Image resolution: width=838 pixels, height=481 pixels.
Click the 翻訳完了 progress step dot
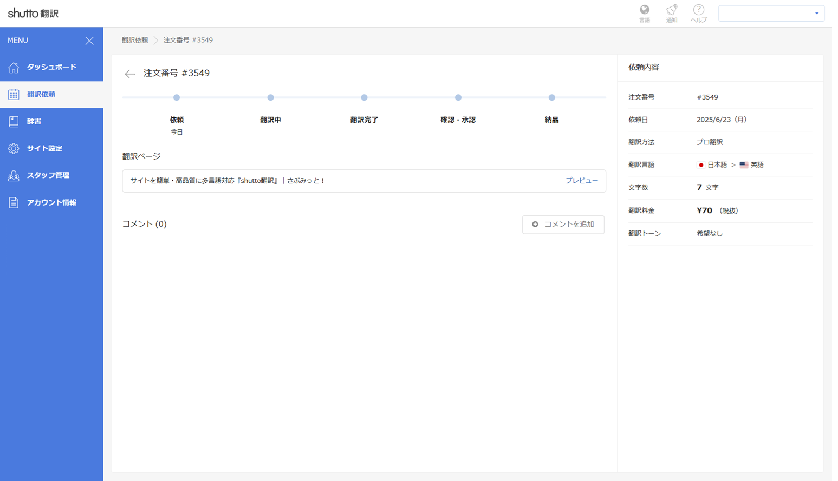pos(364,97)
